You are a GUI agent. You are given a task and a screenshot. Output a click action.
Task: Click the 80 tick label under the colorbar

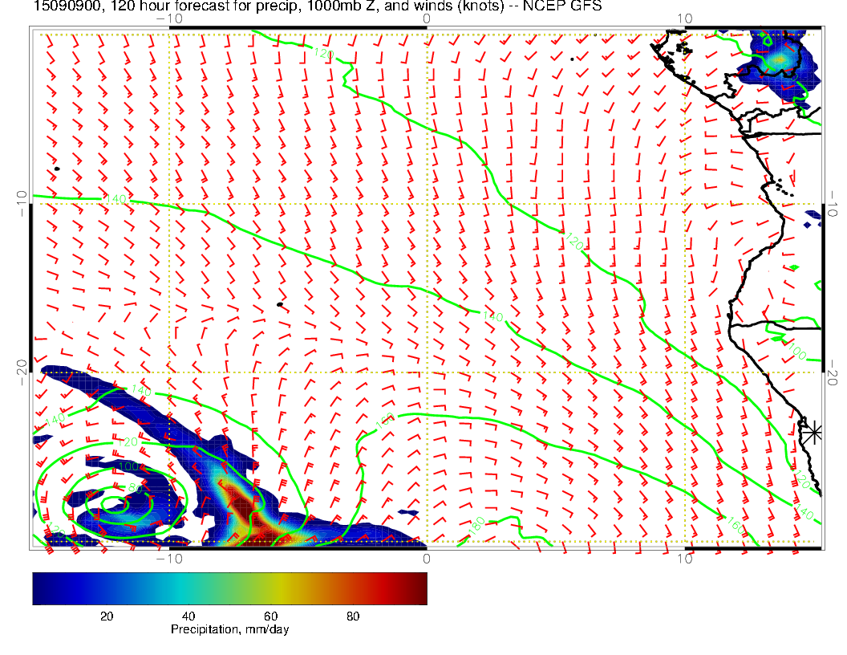[352, 616]
